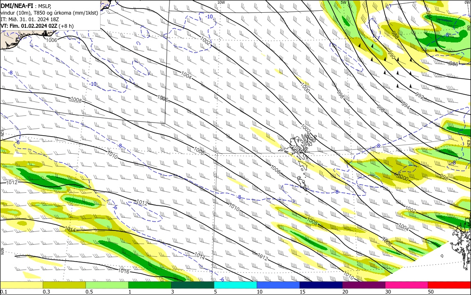This screenshot has height=295, width=471.
Task: Select the purple 20–30 legend color
Action: tap(364, 285)
